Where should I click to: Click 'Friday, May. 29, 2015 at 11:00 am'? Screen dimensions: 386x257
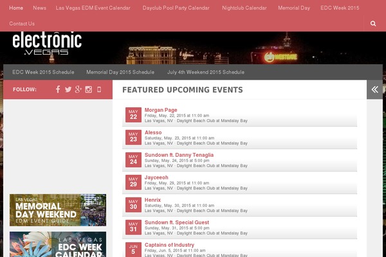pyautogui.click(x=177, y=183)
